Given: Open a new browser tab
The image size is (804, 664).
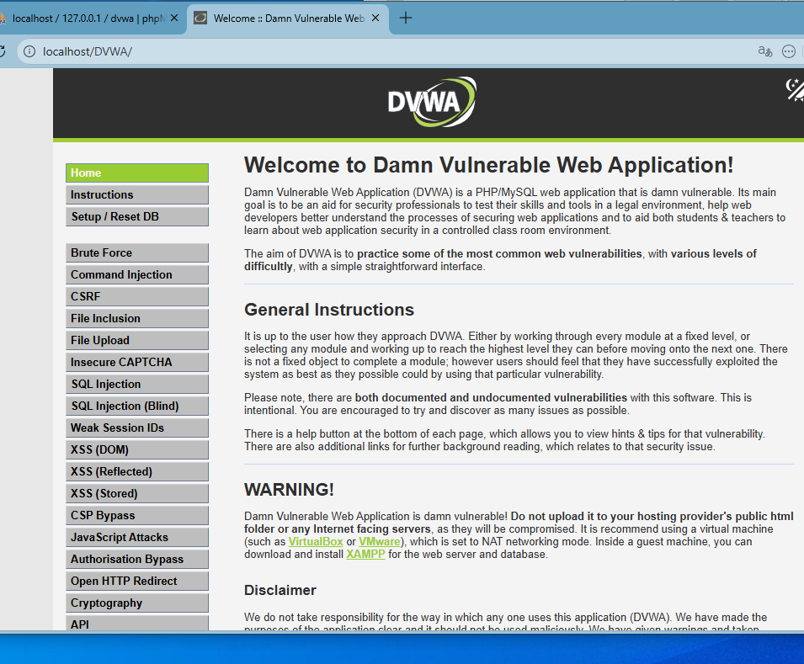Looking at the screenshot, I should click(406, 18).
